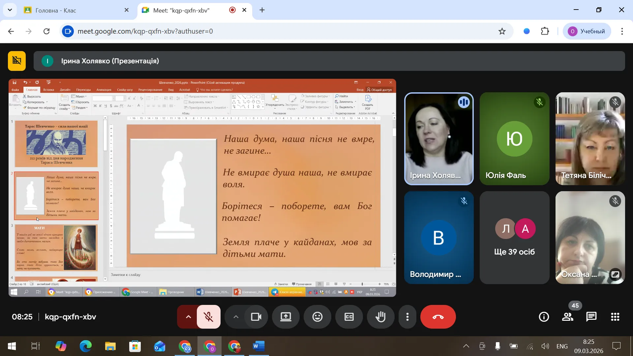Open the Raise hand control
Screen dimensions: 633x356
pos(380,317)
